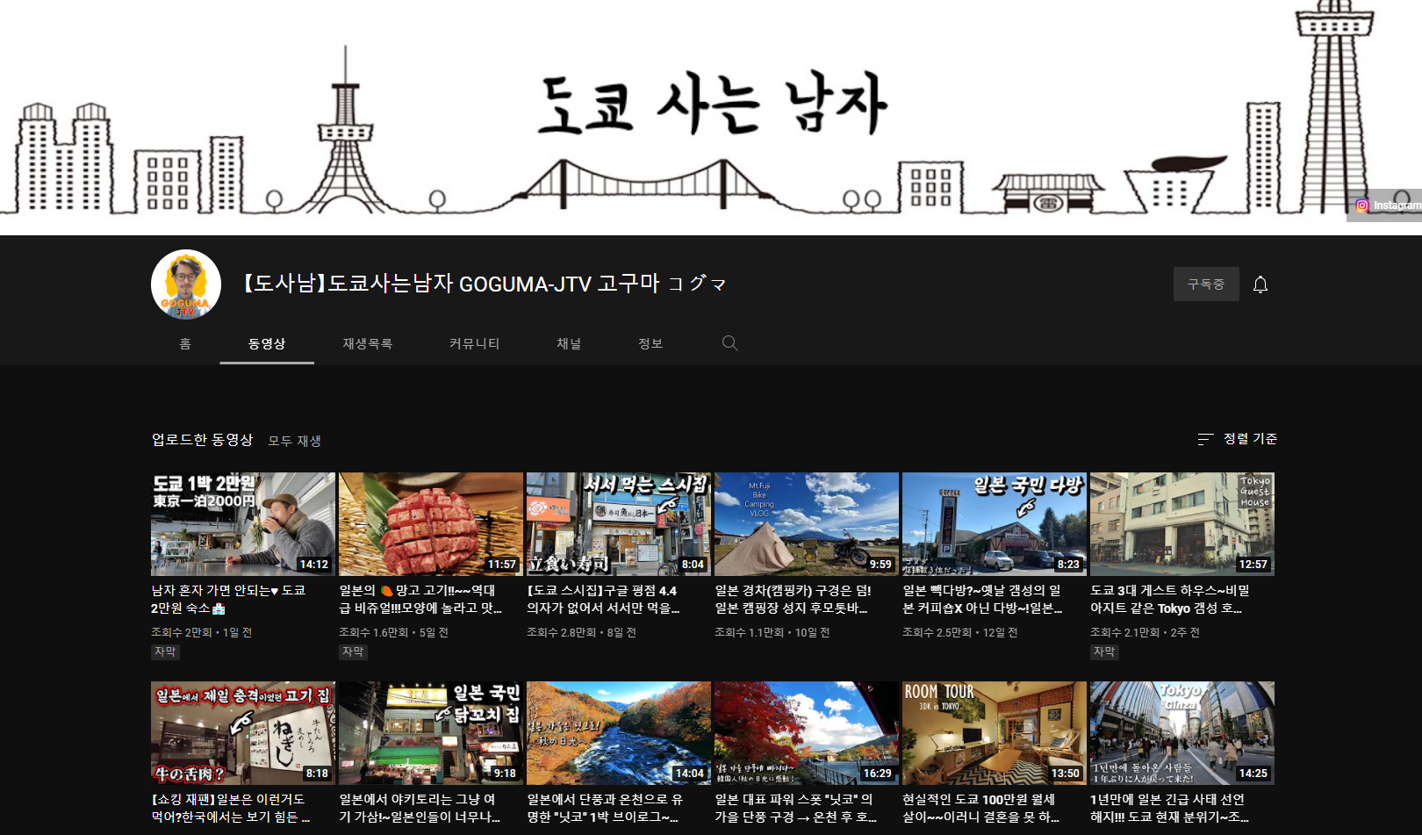Screen dimensions: 1422x835
Task: Click the 모두 재생 play all link
Action: (294, 441)
